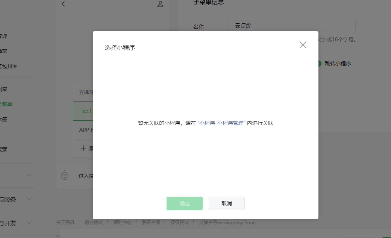Open 规则中心 footer link
The image size is (391, 238).
tap(123, 222)
